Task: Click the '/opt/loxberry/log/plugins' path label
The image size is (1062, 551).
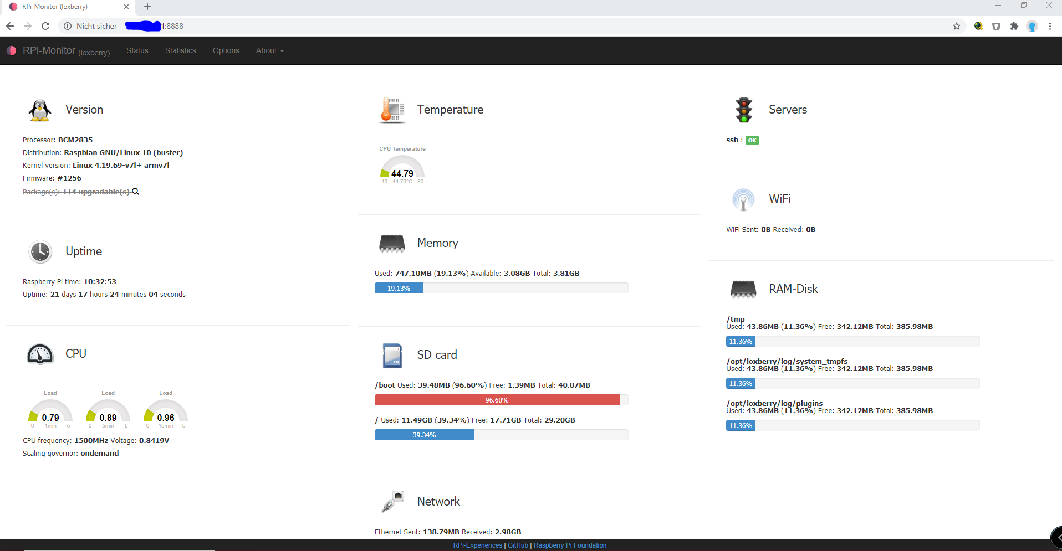Action: (x=774, y=403)
